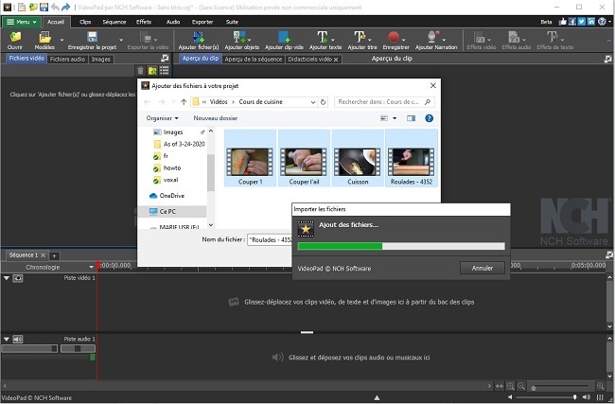Click the Ajouter clip vide icon

284,37
